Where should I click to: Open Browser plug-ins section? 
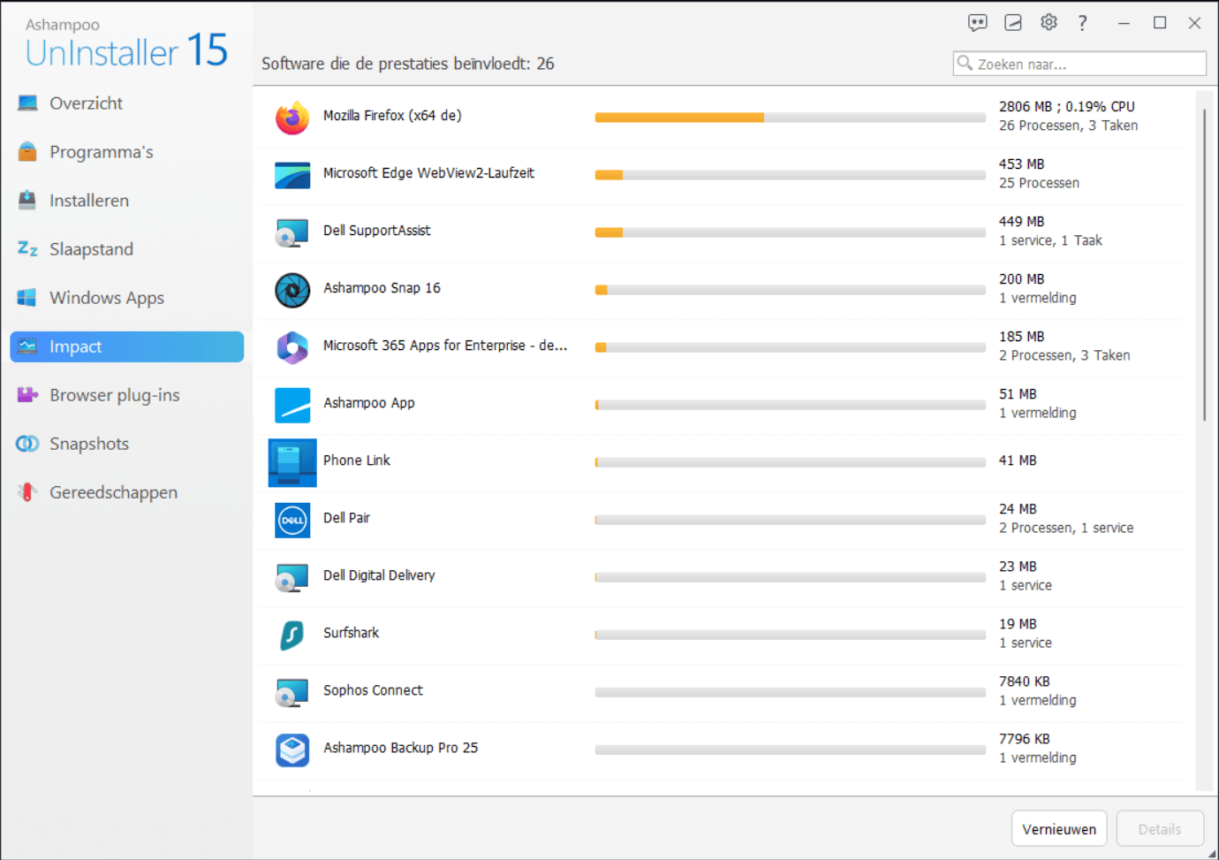(x=126, y=395)
